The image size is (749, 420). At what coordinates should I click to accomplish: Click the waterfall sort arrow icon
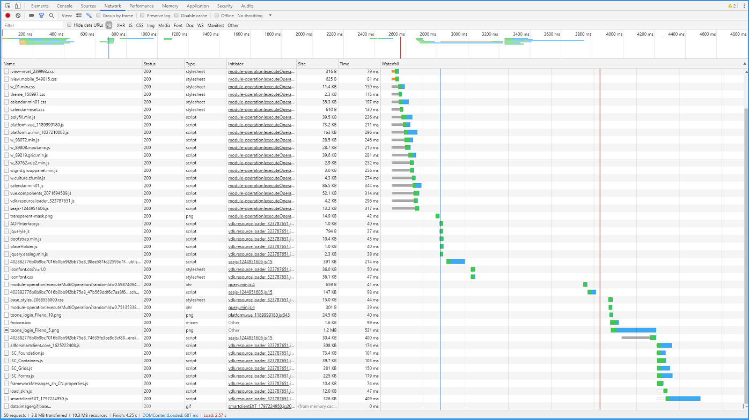744,64
